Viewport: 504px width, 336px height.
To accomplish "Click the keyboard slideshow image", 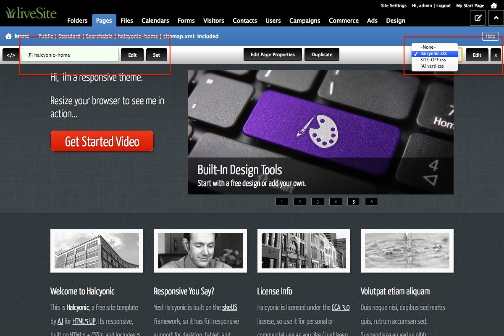I will pos(321,132).
